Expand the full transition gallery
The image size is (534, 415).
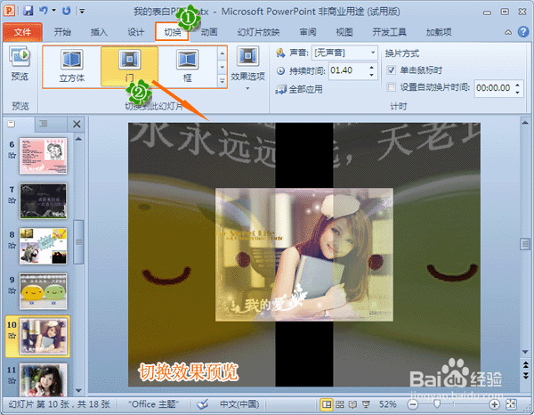pos(222,81)
